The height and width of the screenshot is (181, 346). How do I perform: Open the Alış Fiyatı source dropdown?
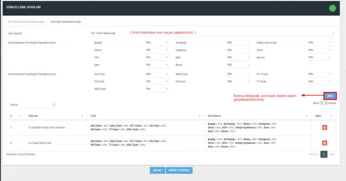click(x=157, y=74)
